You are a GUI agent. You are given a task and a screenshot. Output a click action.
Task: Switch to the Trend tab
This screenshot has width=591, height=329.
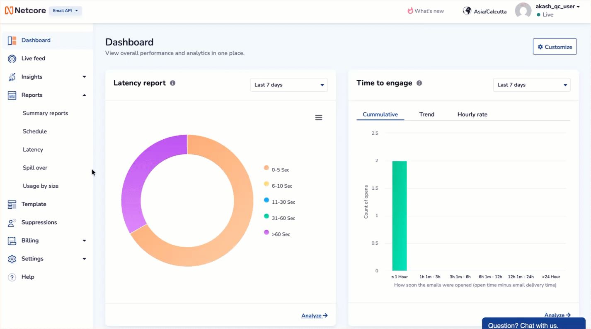coord(427,114)
